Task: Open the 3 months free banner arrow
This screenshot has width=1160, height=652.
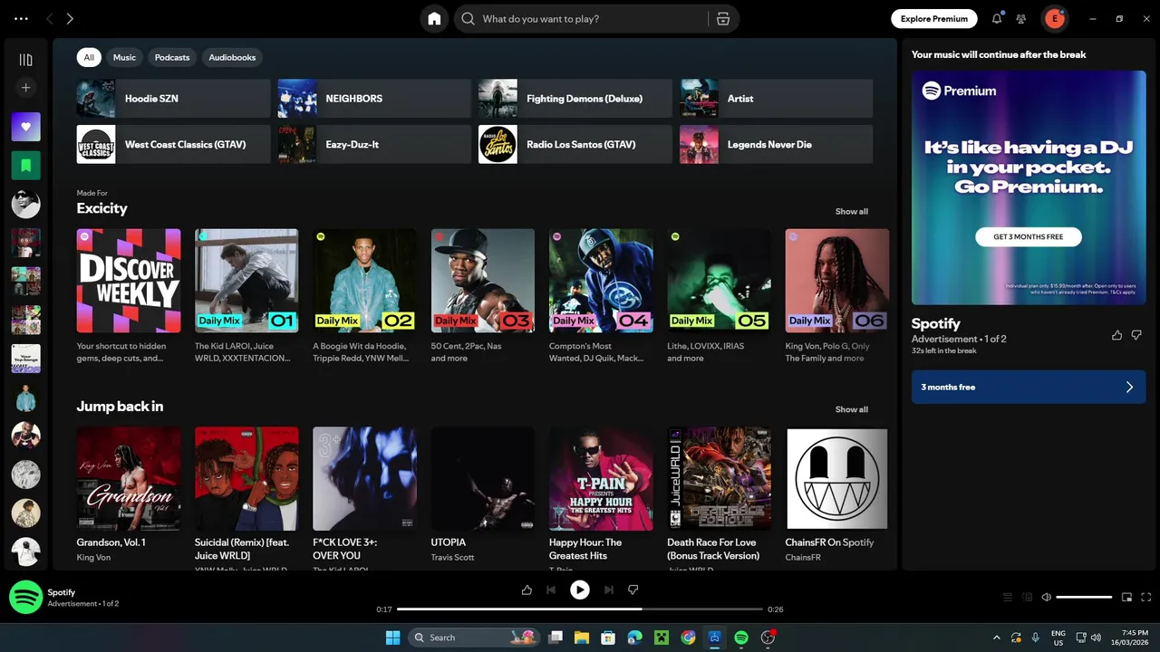Action: pyautogui.click(x=1129, y=387)
